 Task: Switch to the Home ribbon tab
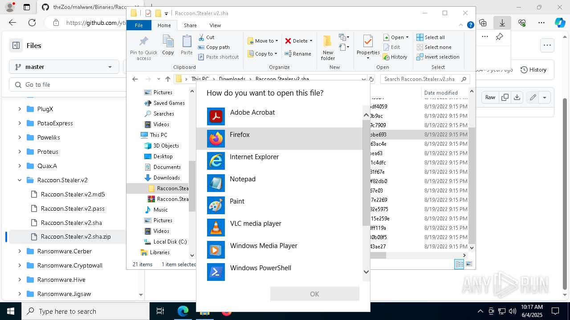pyautogui.click(x=164, y=25)
